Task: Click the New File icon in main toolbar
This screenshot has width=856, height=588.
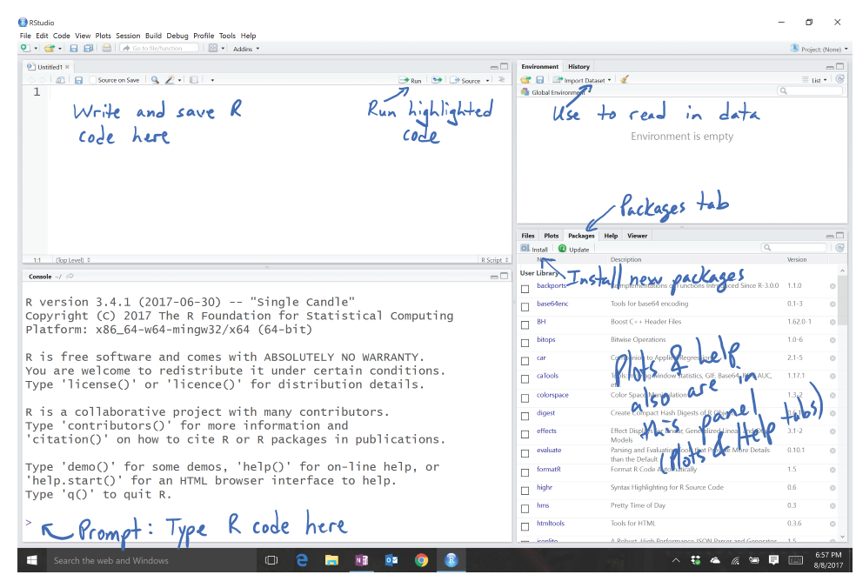Action: (25, 48)
